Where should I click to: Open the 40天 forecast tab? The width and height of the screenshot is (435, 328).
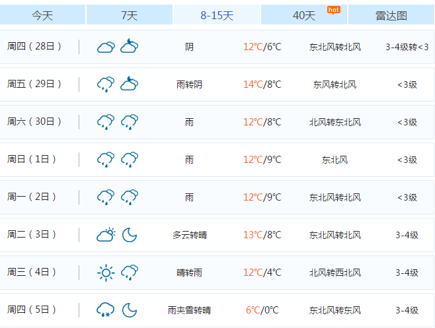304,15
